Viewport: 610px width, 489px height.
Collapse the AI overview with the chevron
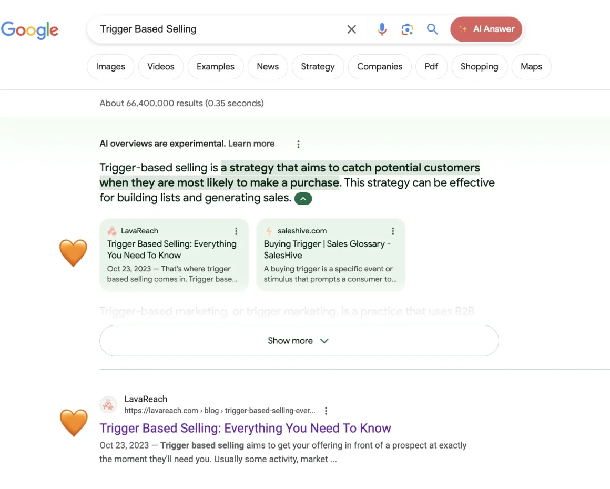(303, 199)
